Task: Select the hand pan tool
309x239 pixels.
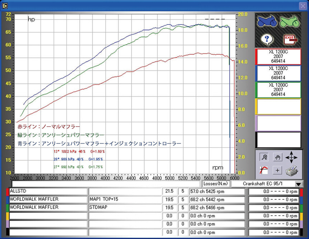Action: point(277,157)
